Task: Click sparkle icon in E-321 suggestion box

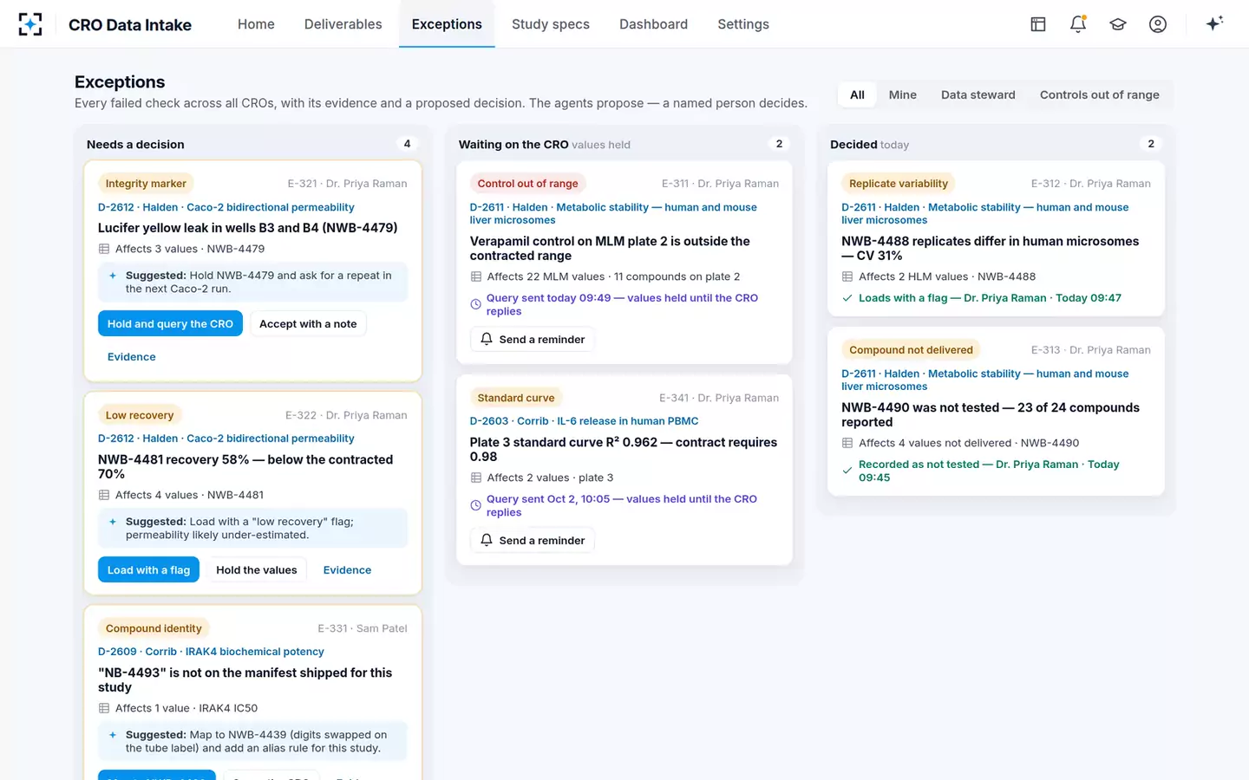Action: click(x=113, y=276)
